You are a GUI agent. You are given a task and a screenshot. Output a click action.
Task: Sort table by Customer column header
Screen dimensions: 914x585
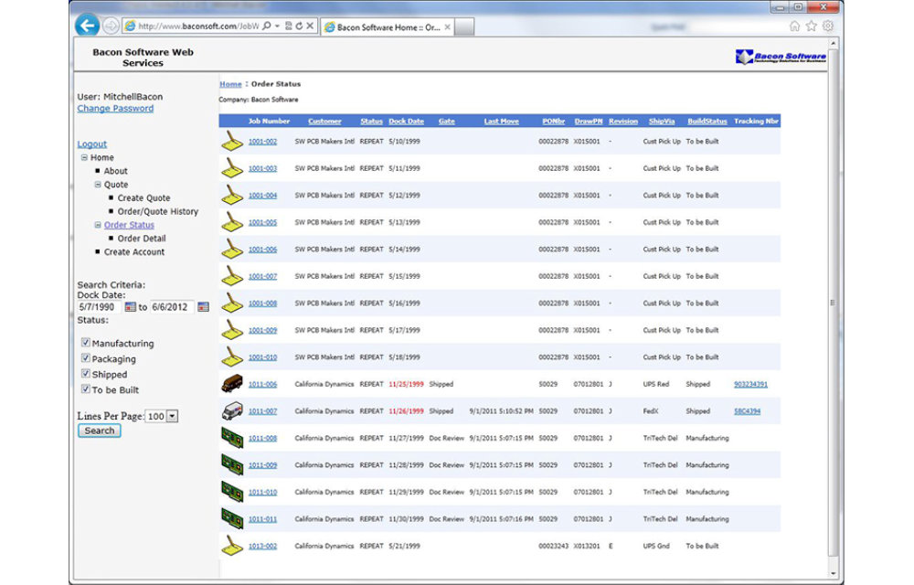tap(324, 122)
